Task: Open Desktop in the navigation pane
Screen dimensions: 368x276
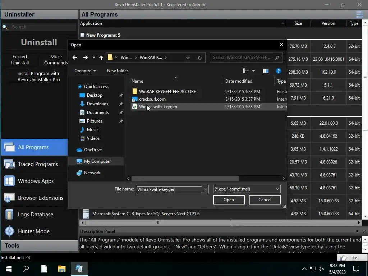Action: (95, 95)
